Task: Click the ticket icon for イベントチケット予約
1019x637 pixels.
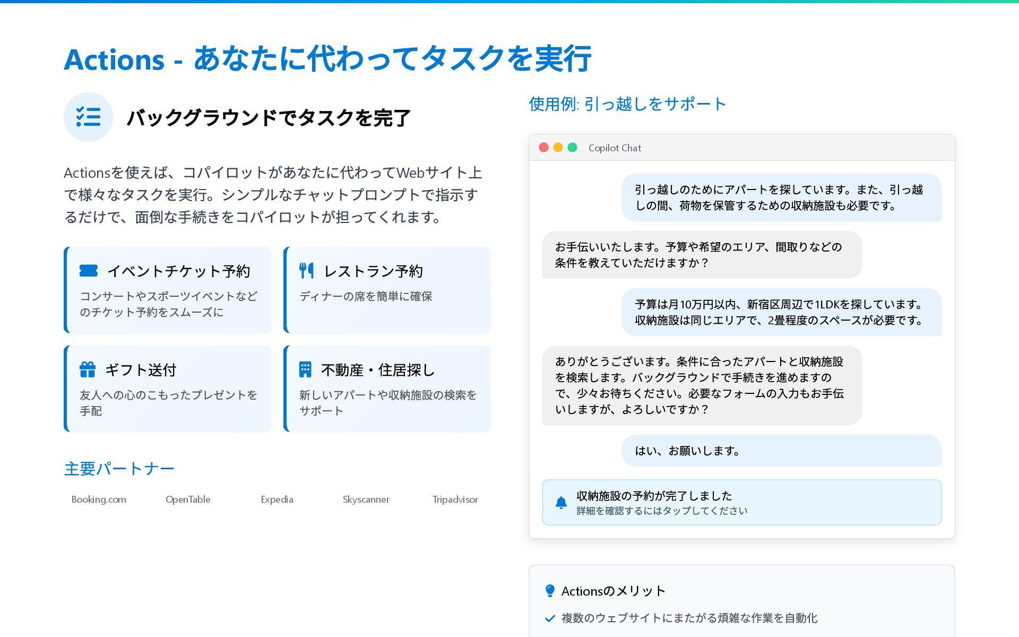Action: tap(88, 271)
